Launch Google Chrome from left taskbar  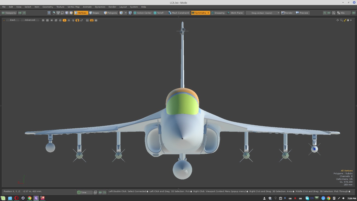(30, 198)
